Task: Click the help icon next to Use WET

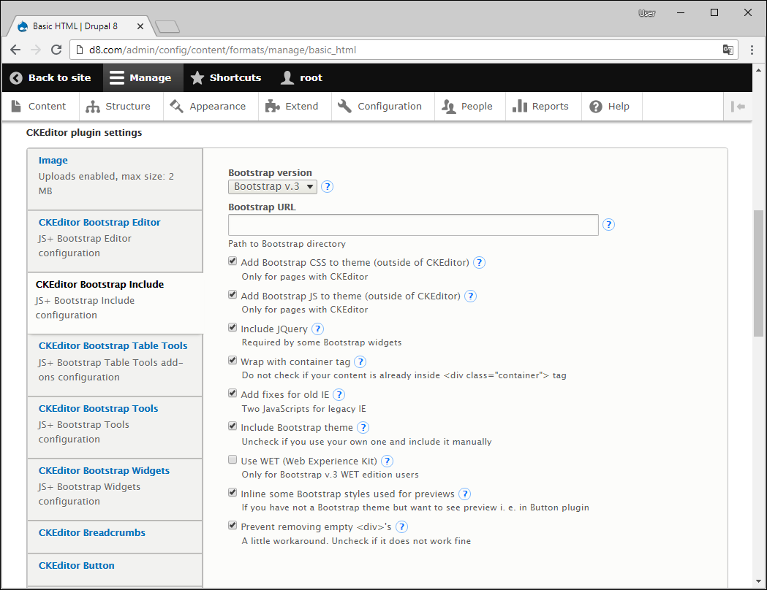Action: click(x=388, y=461)
